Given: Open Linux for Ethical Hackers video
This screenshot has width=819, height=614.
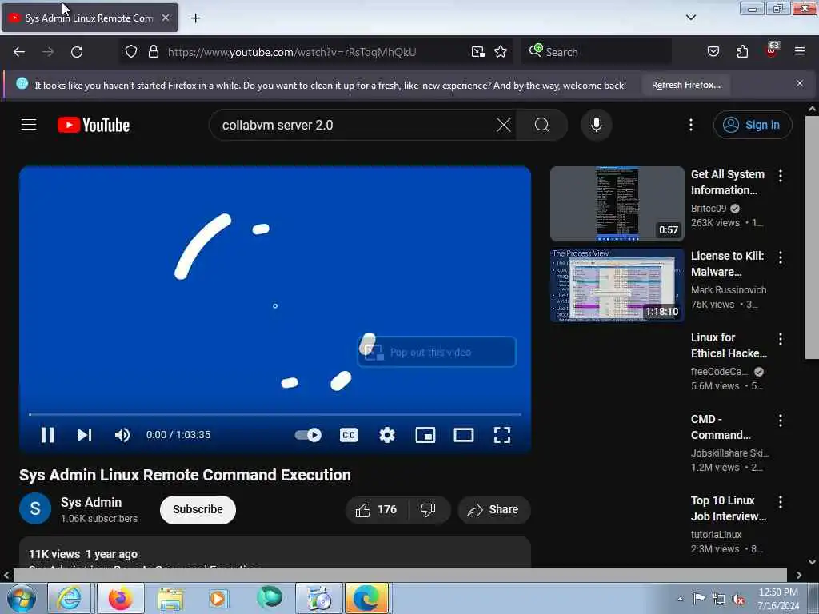Looking at the screenshot, I should [x=729, y=345].
